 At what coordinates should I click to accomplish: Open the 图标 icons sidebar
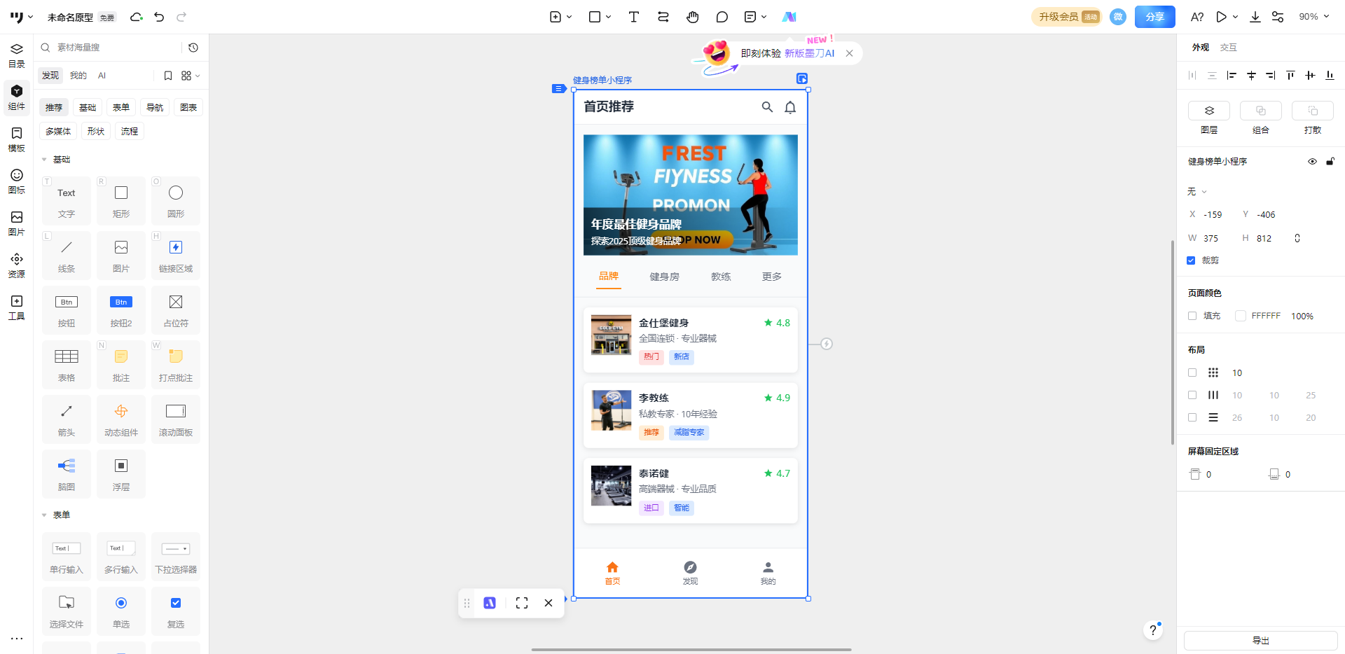pyautogui.click(x=17, y=181)
